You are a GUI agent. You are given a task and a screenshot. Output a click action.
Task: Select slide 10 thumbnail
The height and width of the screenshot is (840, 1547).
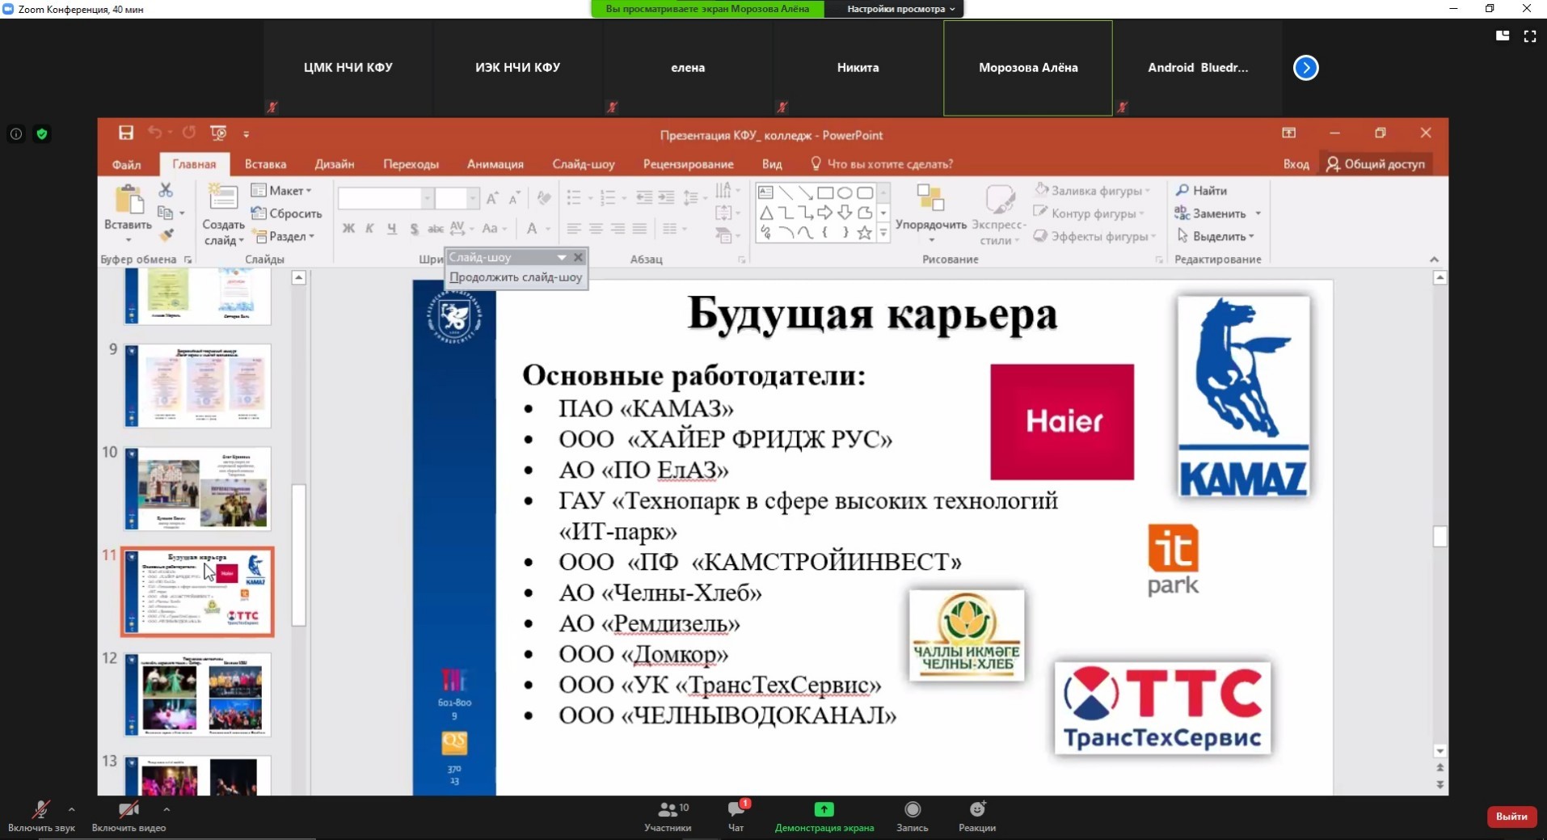click(198, 488)
